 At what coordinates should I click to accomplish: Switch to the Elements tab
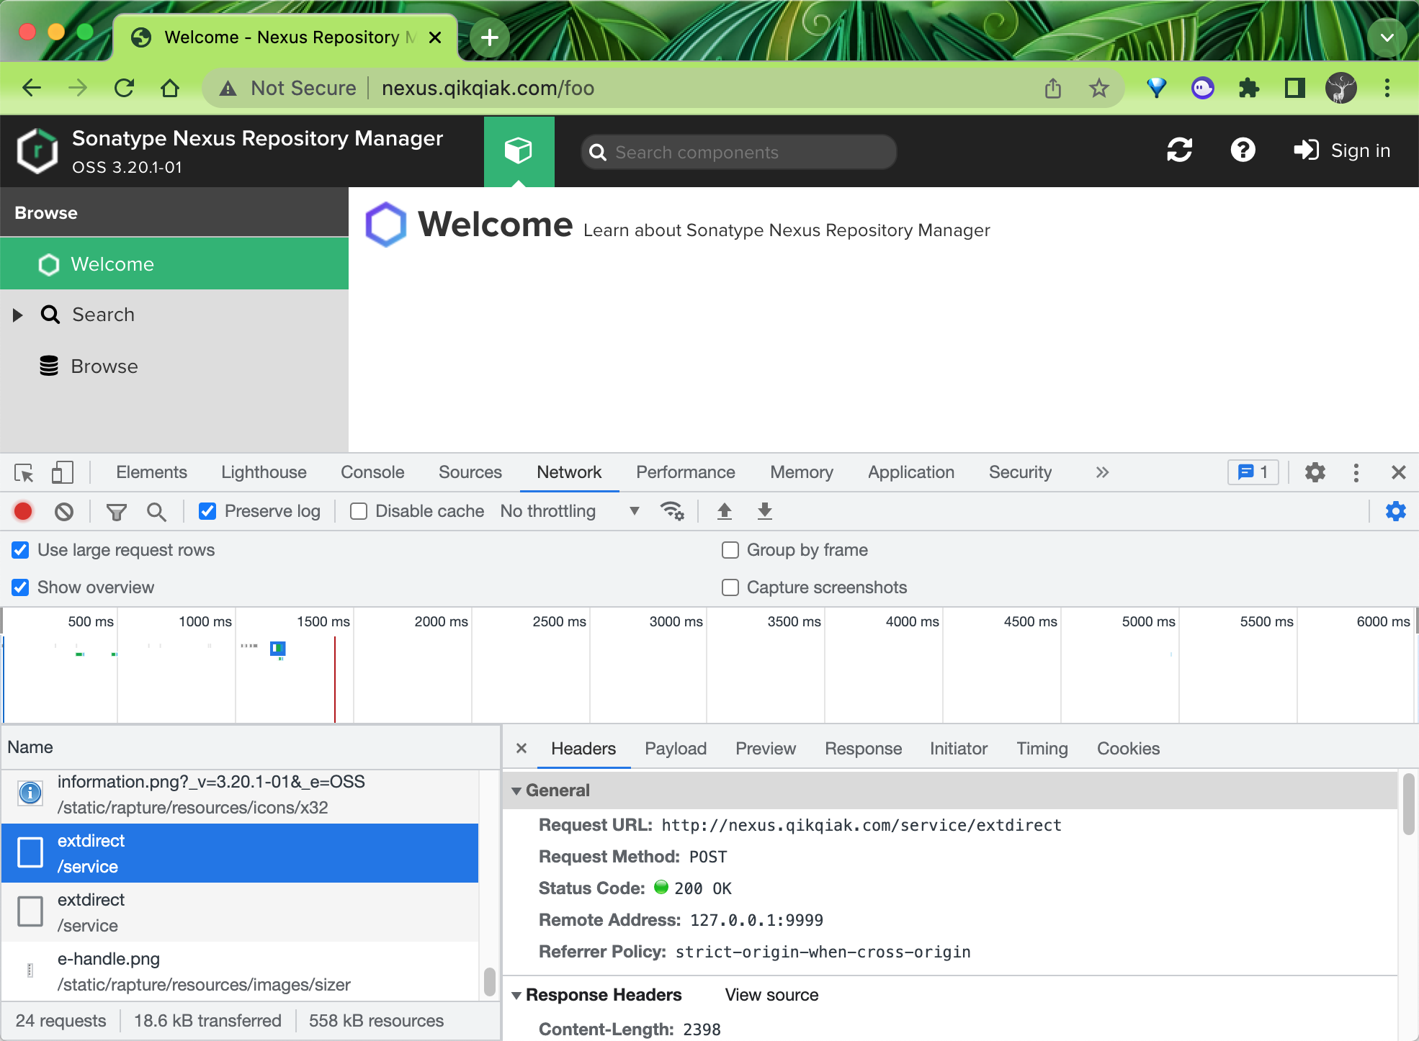tap(151, 473)
